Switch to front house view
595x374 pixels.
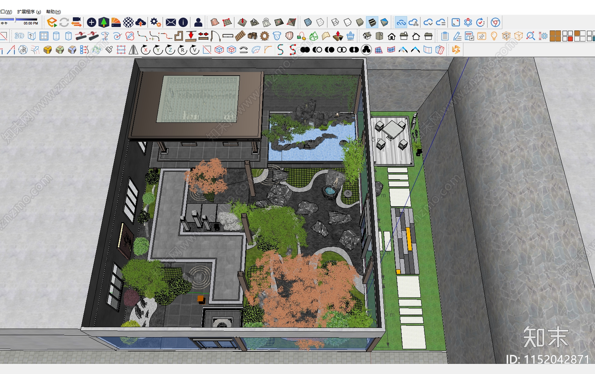pos(392,36)
